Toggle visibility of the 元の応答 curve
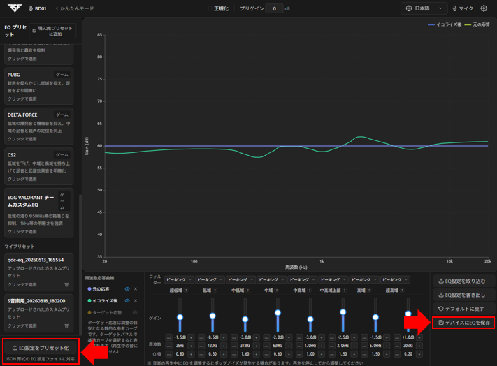This screenshot has width=497, height=366. (x=127, y=289)
